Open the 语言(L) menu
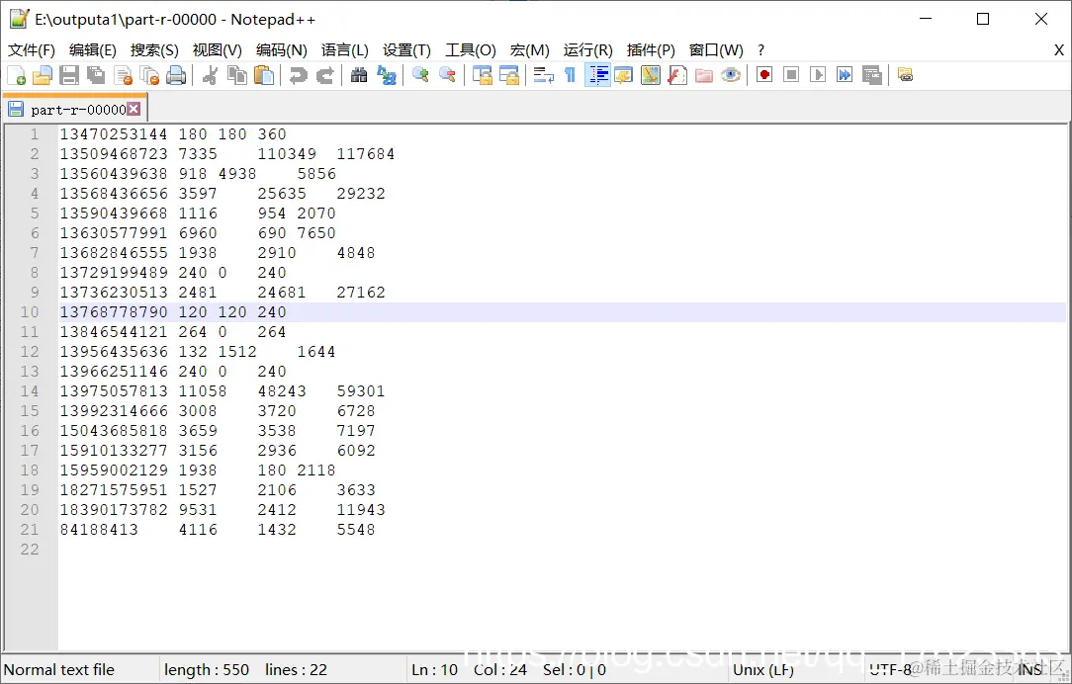This screenshot has height=684, width=1072. click(x=344, y=49)
